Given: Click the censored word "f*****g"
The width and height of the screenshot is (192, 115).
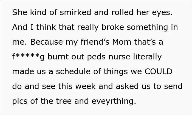Looking at the screenshot, I should (28, 57).
